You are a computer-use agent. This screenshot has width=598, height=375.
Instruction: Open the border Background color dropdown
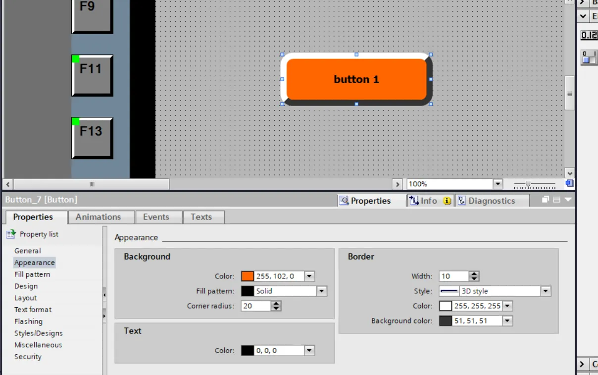pos(507,321)
